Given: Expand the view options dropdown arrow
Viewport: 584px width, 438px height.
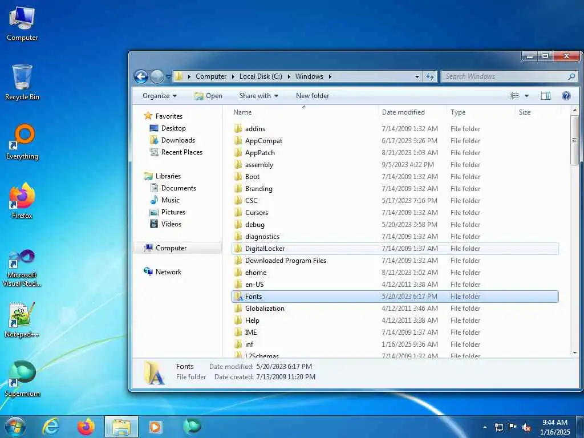Looking at the screenshot, I should pyautogui.click(x=526, y=96).
